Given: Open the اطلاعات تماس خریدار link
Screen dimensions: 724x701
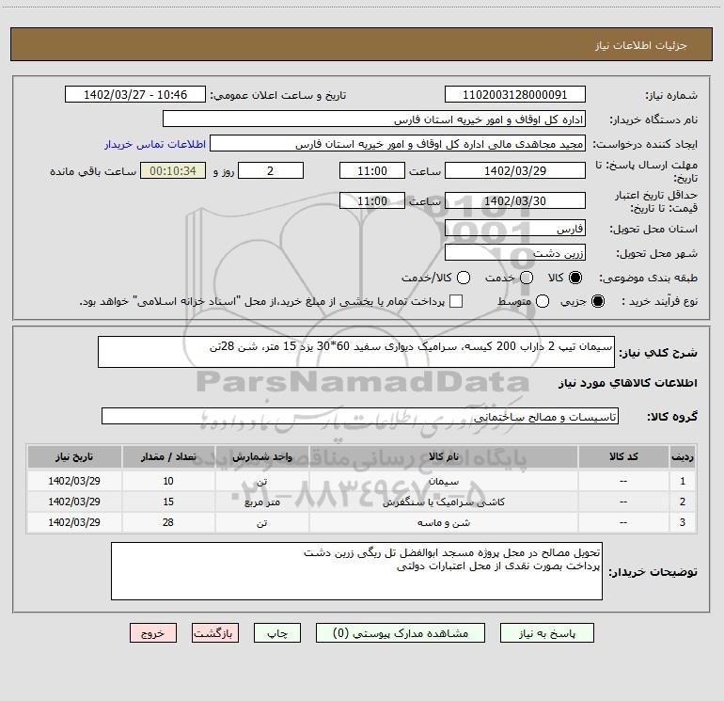Looking at the screenshot, I should pyautogui.click(x=155, y=144).
